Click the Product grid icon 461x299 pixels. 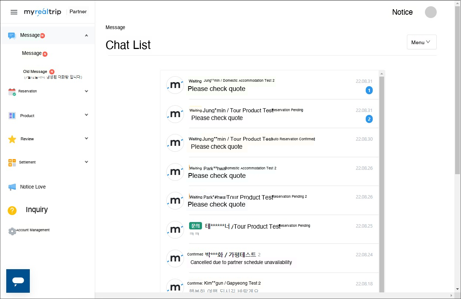[x=12, y=116]
